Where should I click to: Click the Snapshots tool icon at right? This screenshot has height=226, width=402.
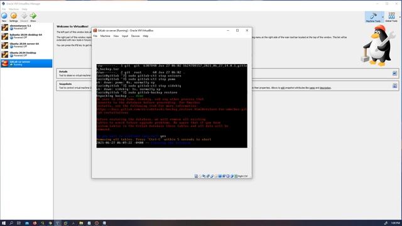[394, 85]
